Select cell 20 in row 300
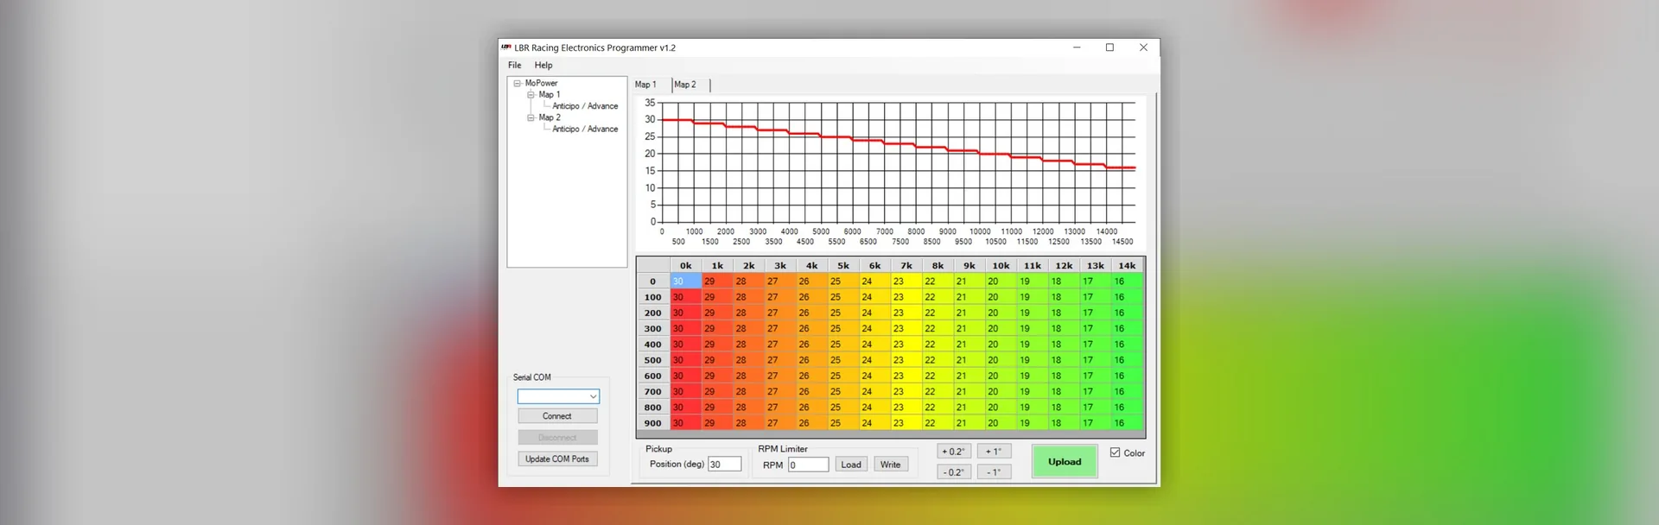 1001,328
